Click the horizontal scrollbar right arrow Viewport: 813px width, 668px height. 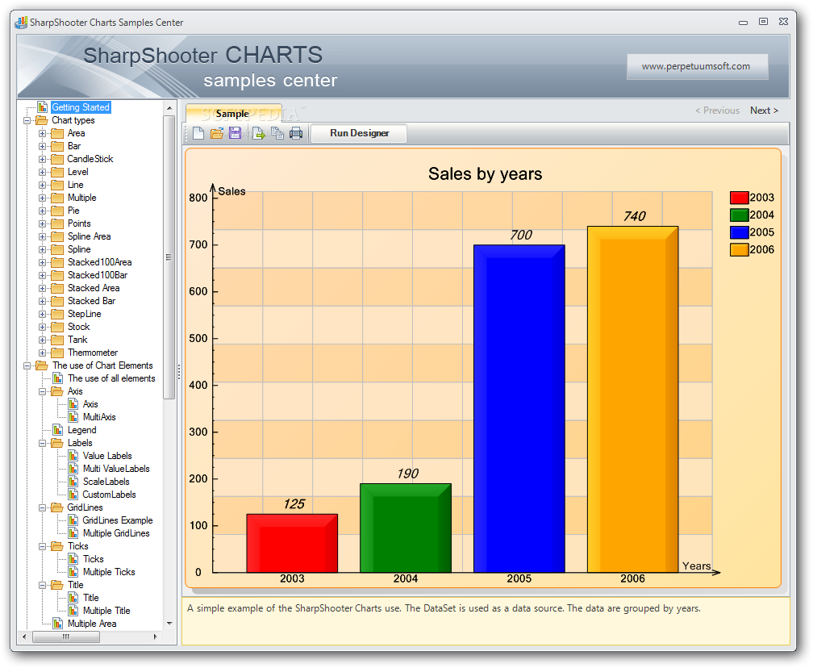[155, 637]
